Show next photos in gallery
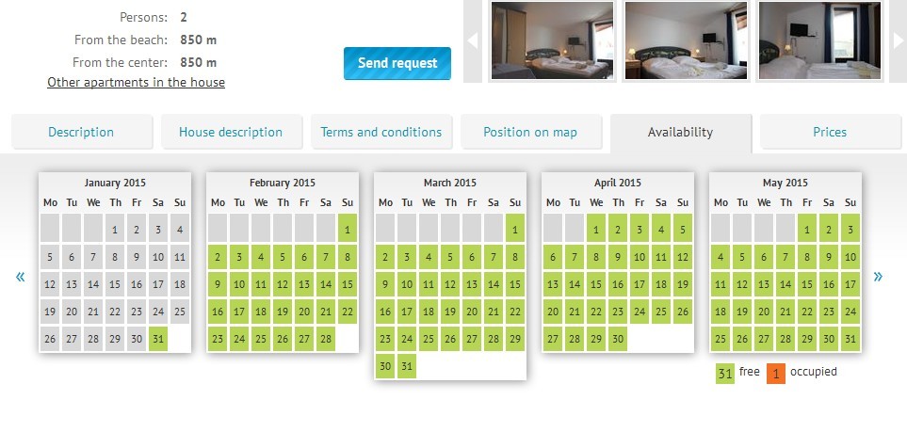 pyautogui.click(x=899, y=40)
